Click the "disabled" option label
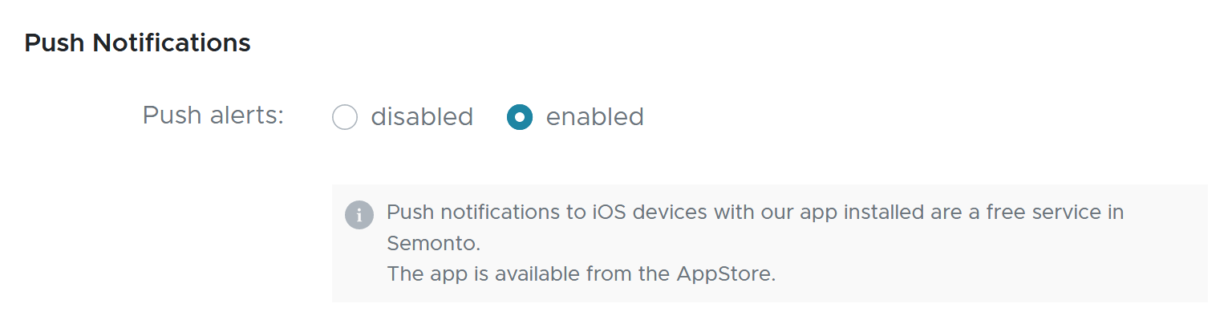Viewport: 1232px width, 328px height. click(422, 117)
